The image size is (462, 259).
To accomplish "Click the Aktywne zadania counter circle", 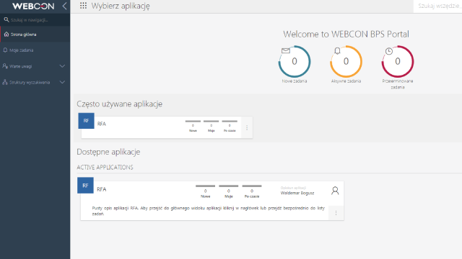I will pos(346,61).
